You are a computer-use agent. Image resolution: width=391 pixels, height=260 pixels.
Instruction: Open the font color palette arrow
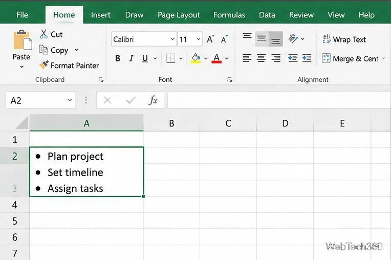point(227,58)
